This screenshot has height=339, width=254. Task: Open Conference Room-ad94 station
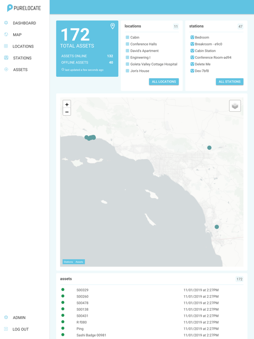pyautogui.click(x=213, y=57)
